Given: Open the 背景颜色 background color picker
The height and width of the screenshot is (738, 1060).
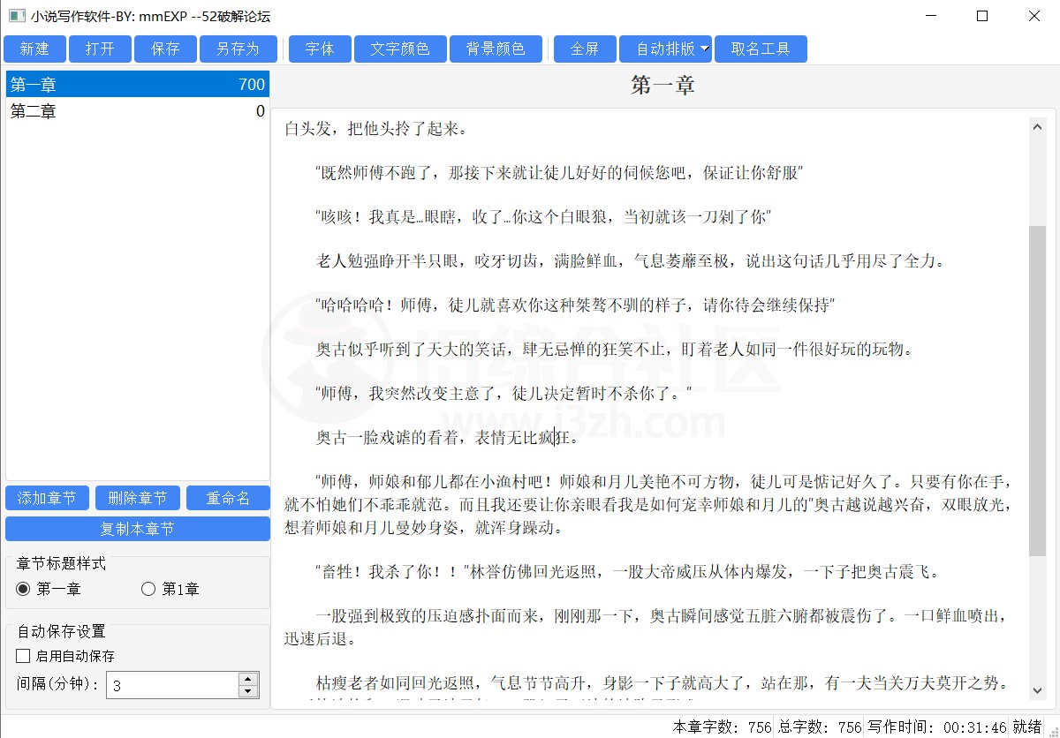Looking at the screenshot, I should [496, 49].
